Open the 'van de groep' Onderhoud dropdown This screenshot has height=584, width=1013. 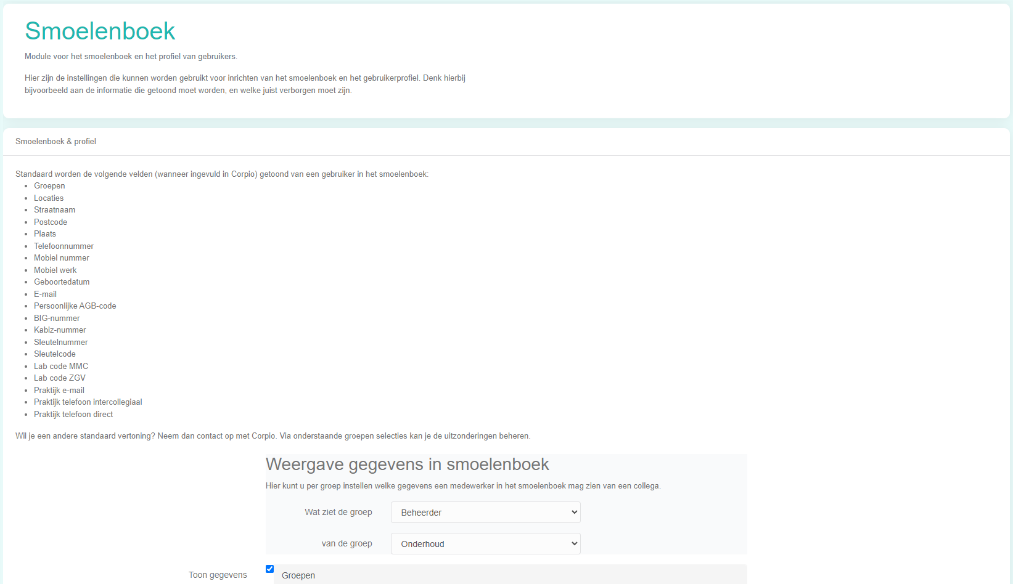485,543
